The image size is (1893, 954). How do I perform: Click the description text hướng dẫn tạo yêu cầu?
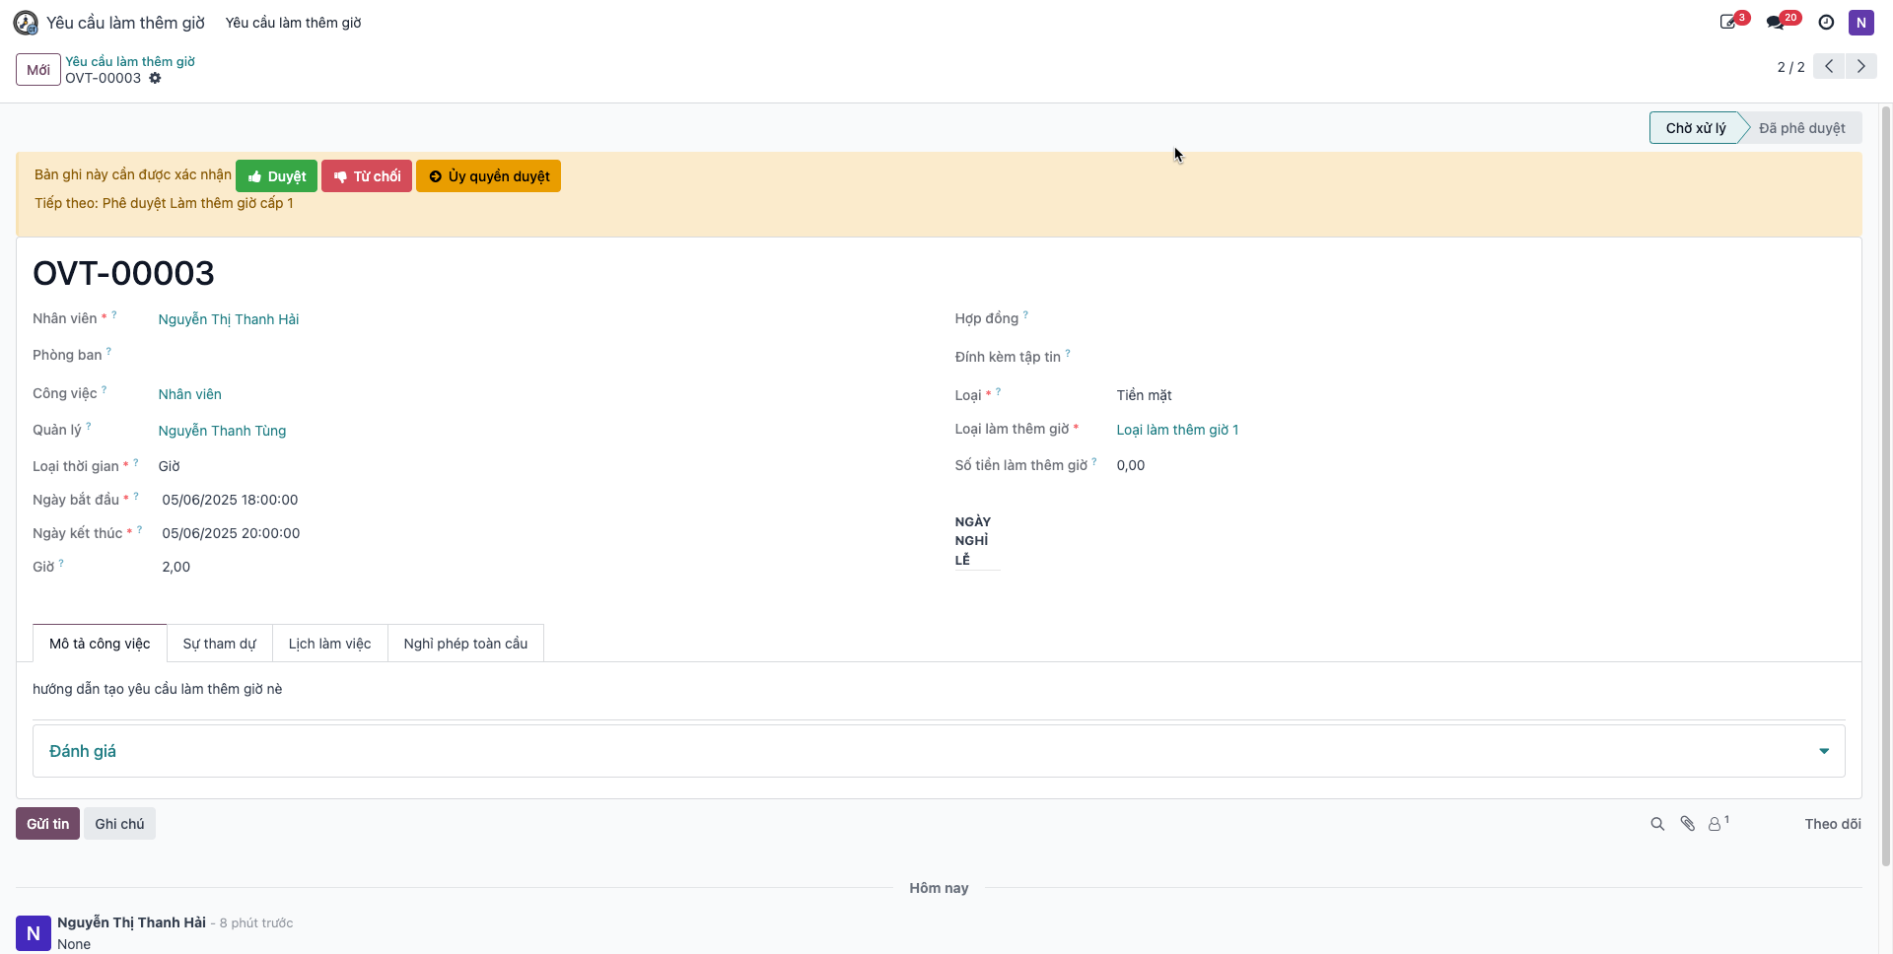157,689
